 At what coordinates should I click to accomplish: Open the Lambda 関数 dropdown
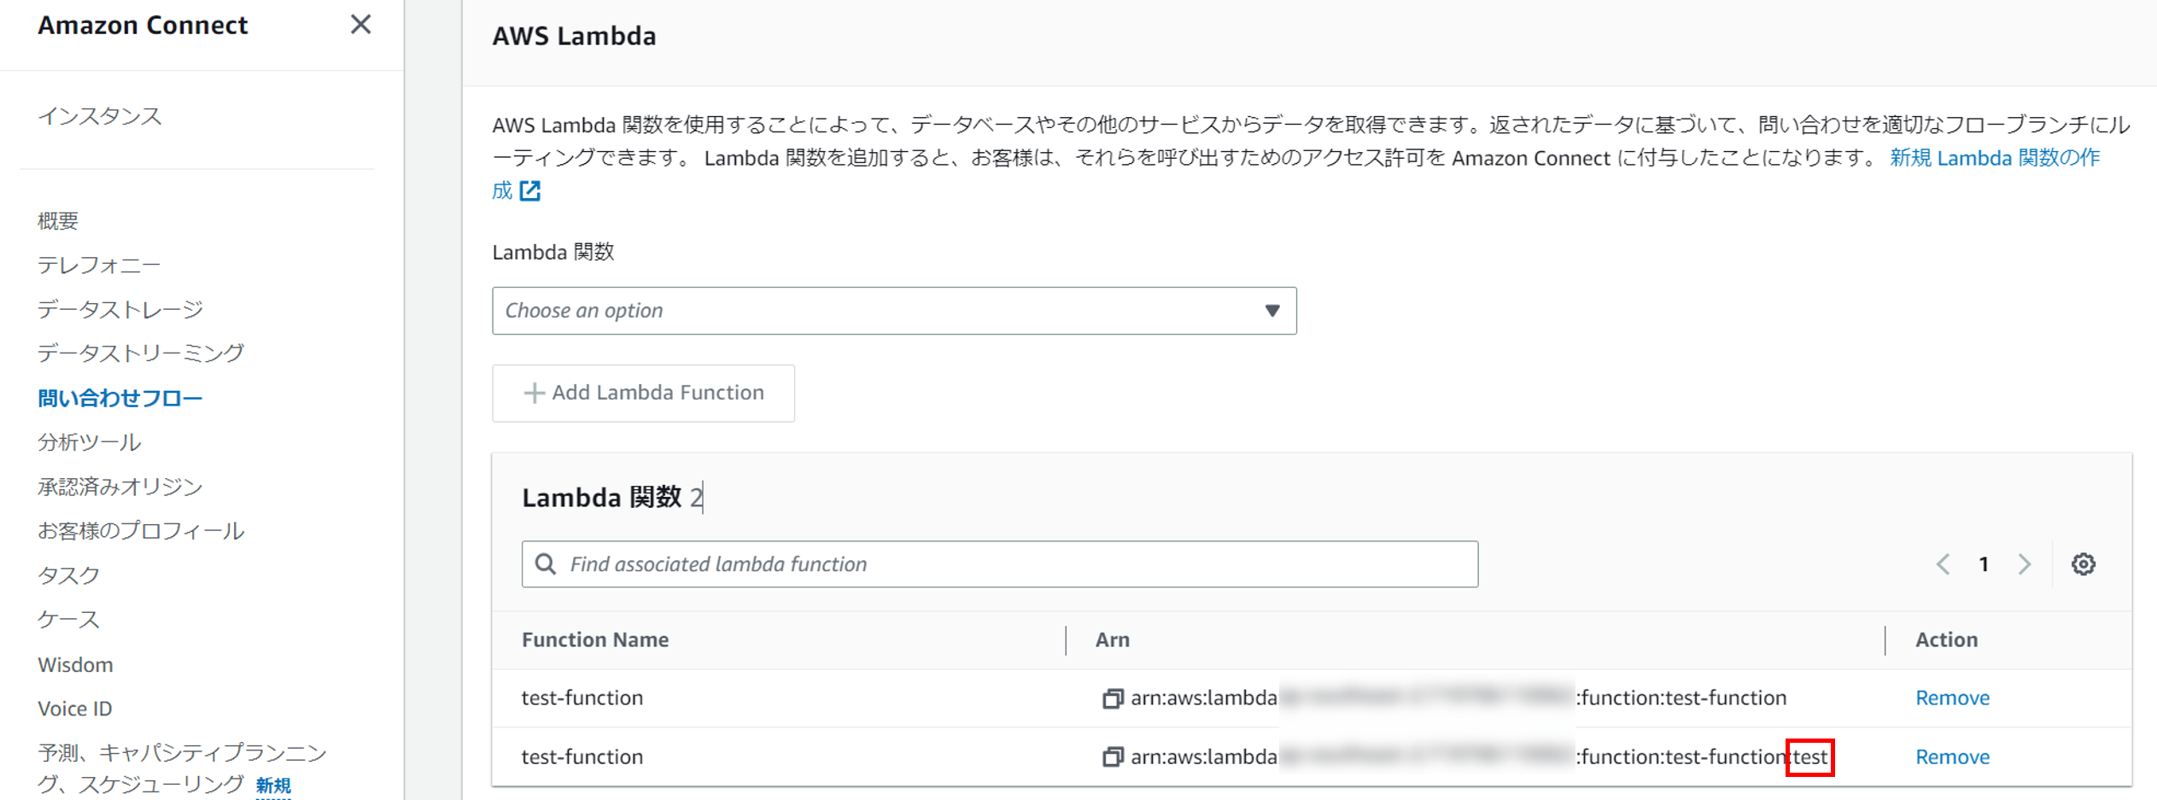pos(893,311)
